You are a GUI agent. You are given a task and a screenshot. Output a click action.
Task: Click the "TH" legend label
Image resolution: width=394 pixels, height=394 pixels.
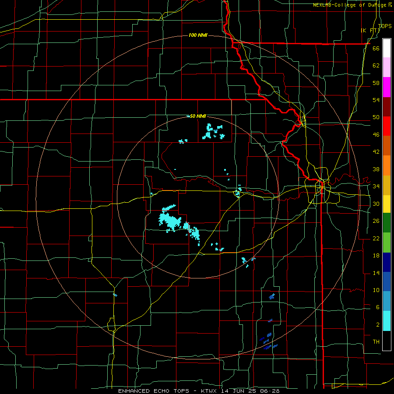point(376,342)
